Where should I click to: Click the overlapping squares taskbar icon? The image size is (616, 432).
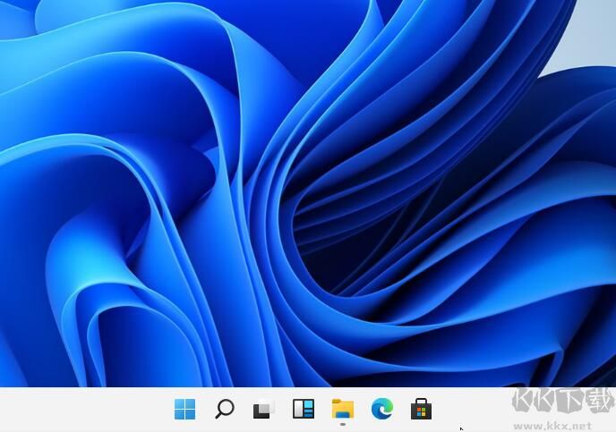(263, 410)
